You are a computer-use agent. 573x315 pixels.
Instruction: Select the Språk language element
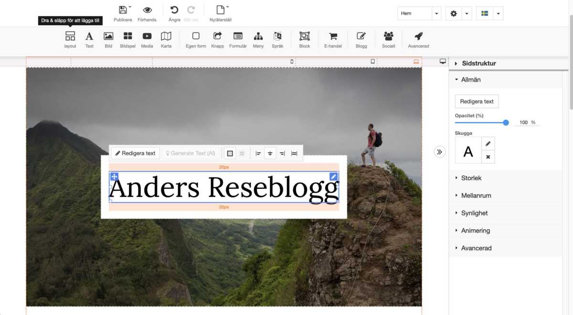click(x=277, y=40)
